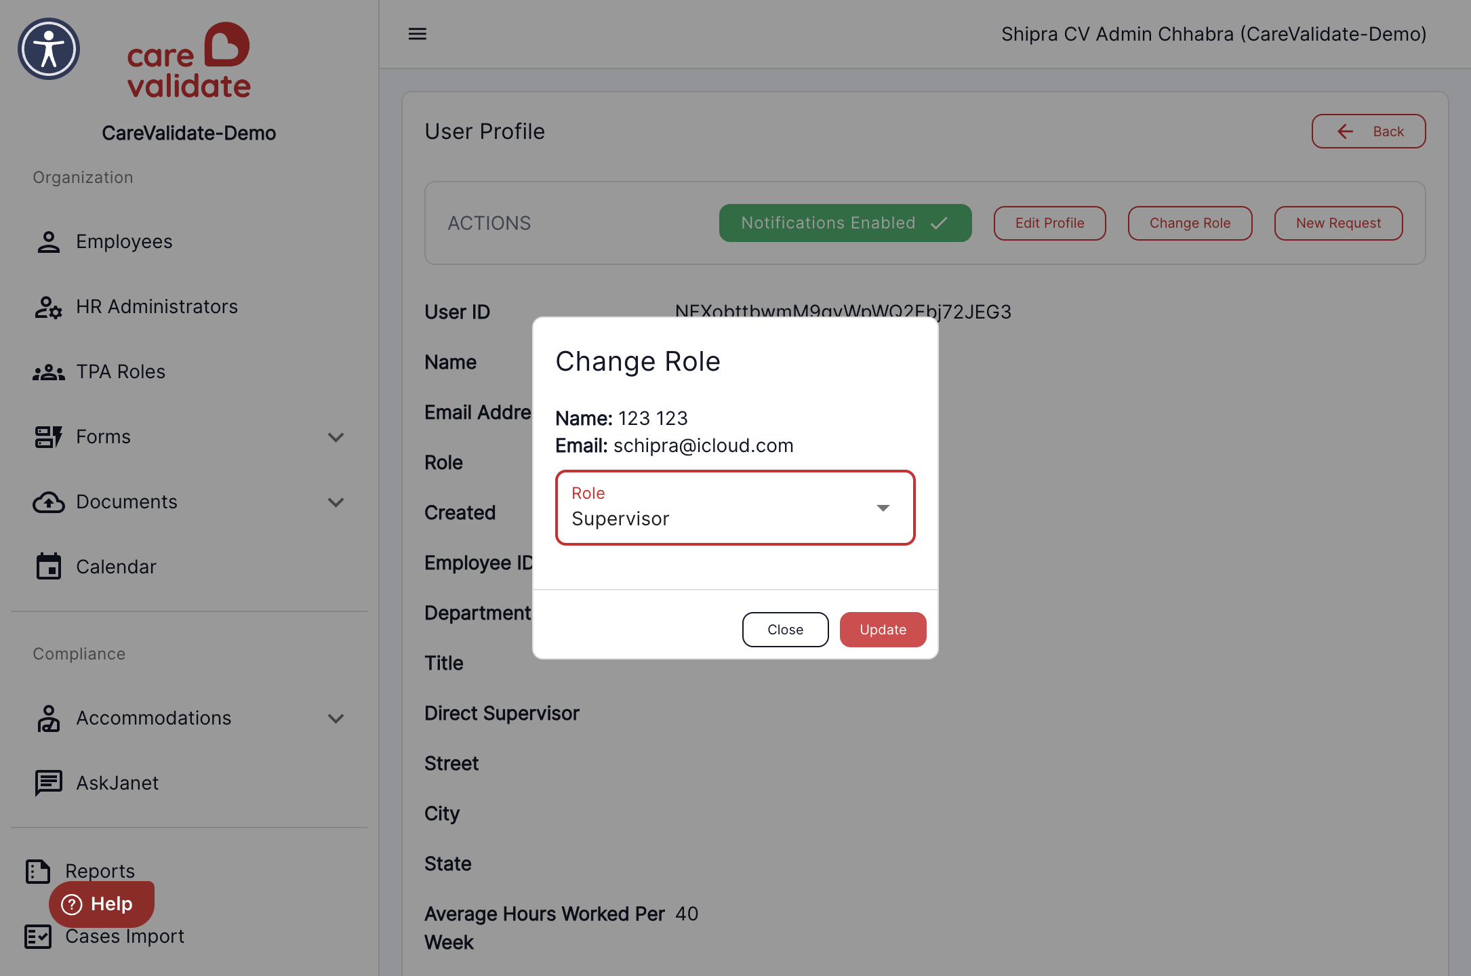The width and height of the screenshot is (1471, 976).
Task: Click the email schipra@icloud.com in dialog
Action: click(x=704, y=445)
